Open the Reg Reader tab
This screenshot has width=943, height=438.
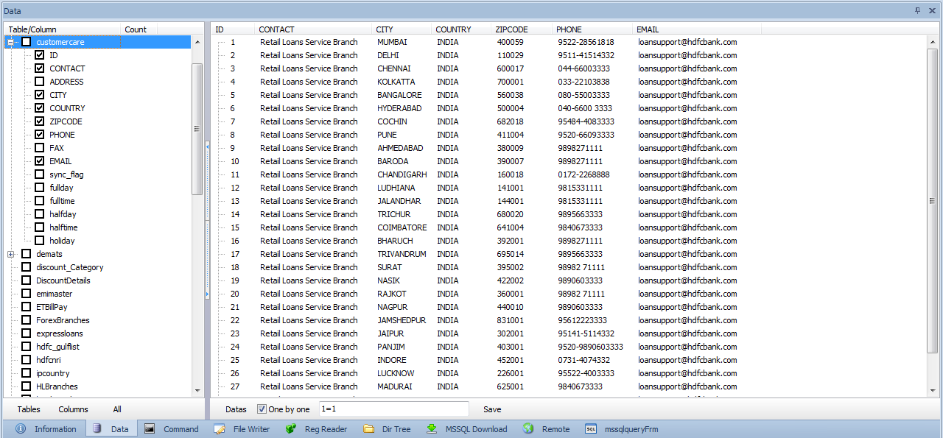(x=315, y=429)
